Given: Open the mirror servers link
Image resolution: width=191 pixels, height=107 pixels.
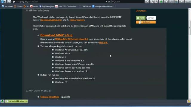Looking at the screenshot, I should [x=77, y=20].
